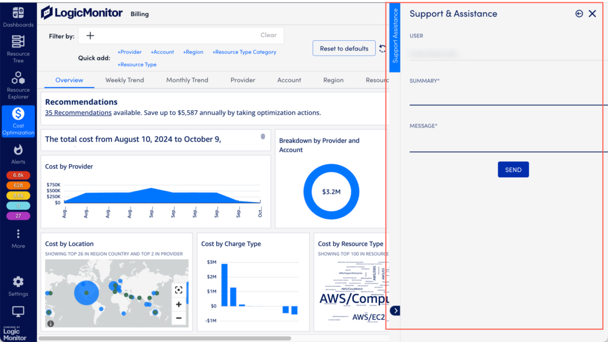
Task: Open the add-filter dropdown in Filter by
Action: 90,36
